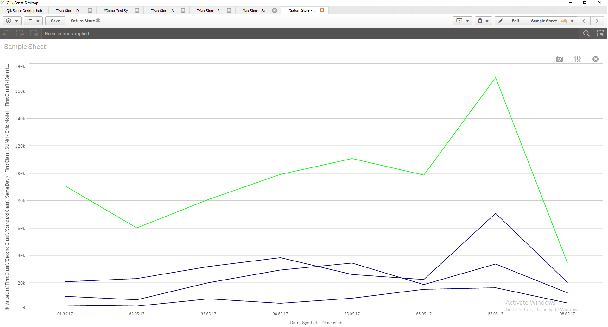Switch to the Qlik Sense Desktop hub tab

click(24, 11)
